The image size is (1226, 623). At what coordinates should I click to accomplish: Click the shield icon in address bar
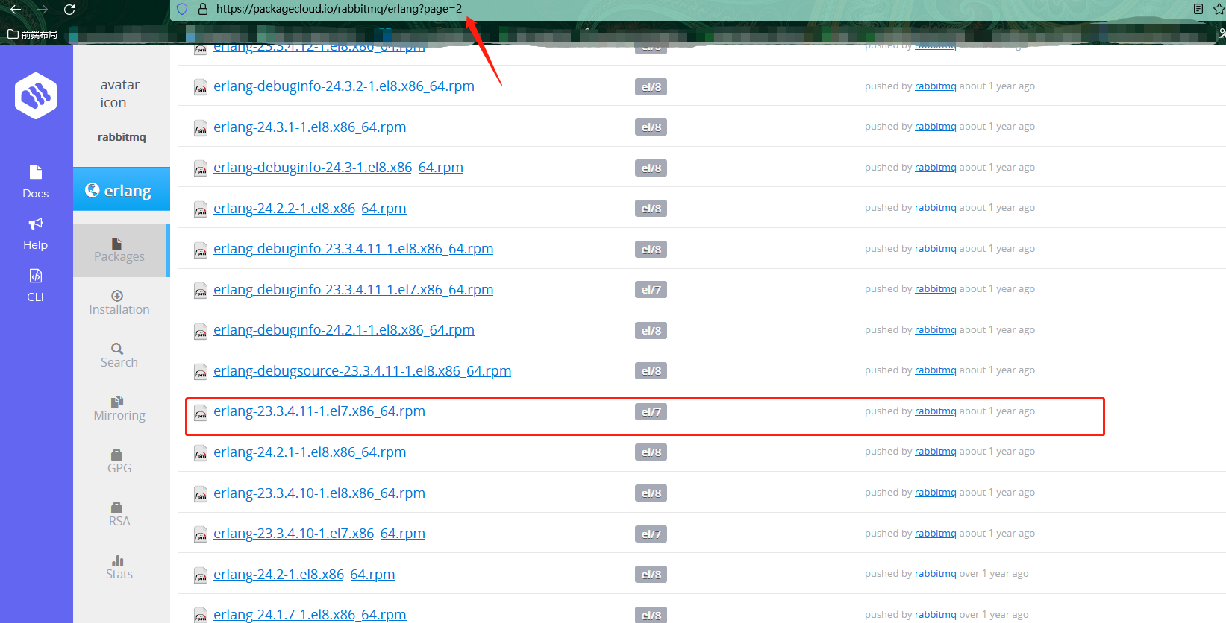click(x=182, y=10)
